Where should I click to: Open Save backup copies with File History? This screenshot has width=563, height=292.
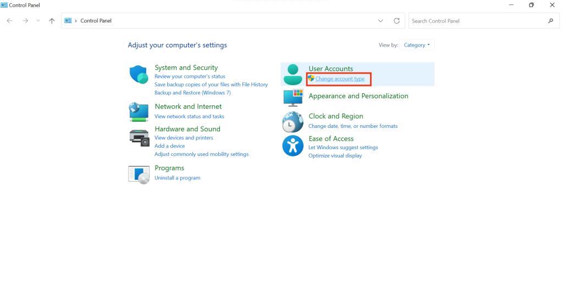[211, 85]
